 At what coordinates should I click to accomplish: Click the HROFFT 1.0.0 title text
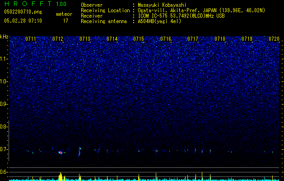(x=35, y=4)
